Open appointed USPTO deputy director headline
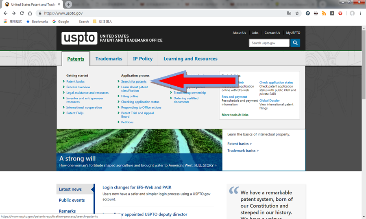The height and width of the screenshot is (219, 366). click(145, 214)
